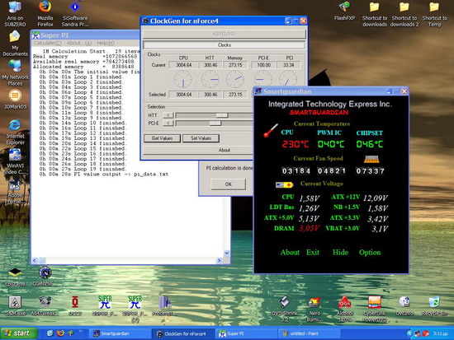
Task: Open the Alcohol 120% desktop icon
Action: coord(344,309)
